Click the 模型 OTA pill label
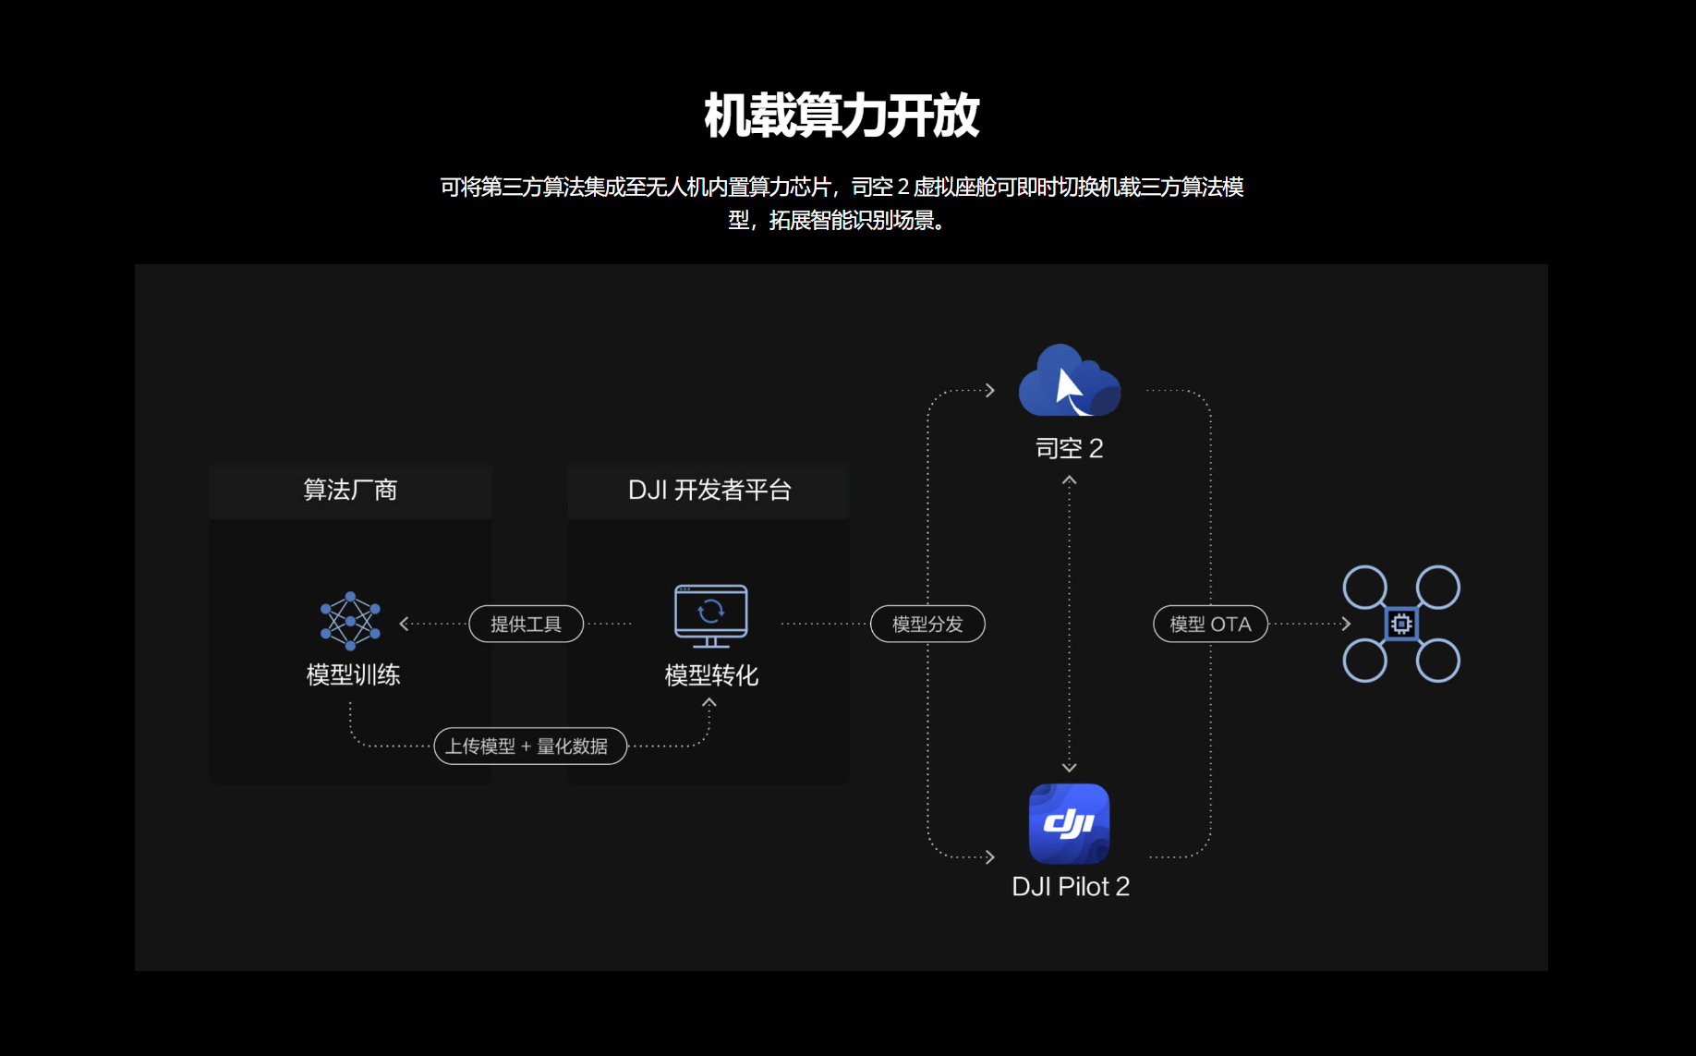 point(1210,624)
